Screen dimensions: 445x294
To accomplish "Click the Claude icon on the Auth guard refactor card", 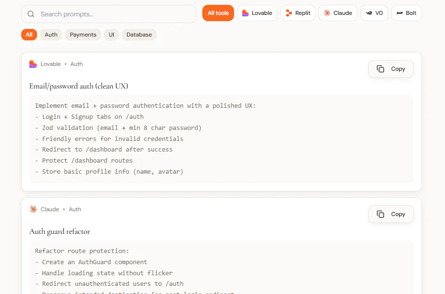I will (x=33, y=209).
